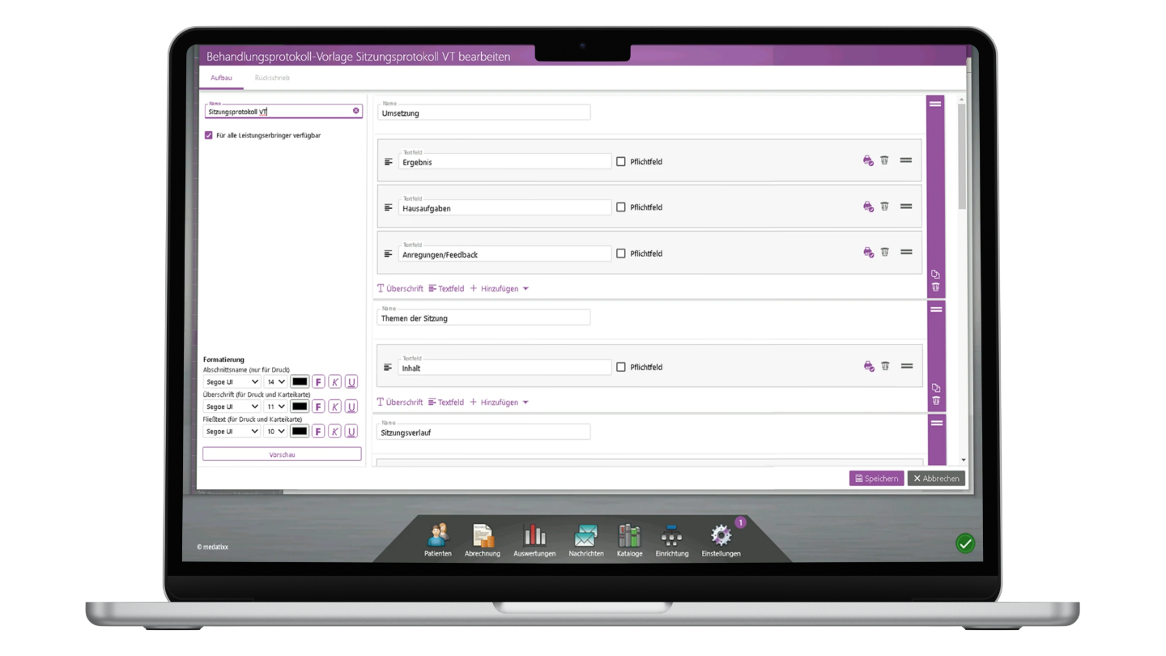Toggle bold (F) for Abschnittsname formatting
1166x656 pixels.
point(318,381)
